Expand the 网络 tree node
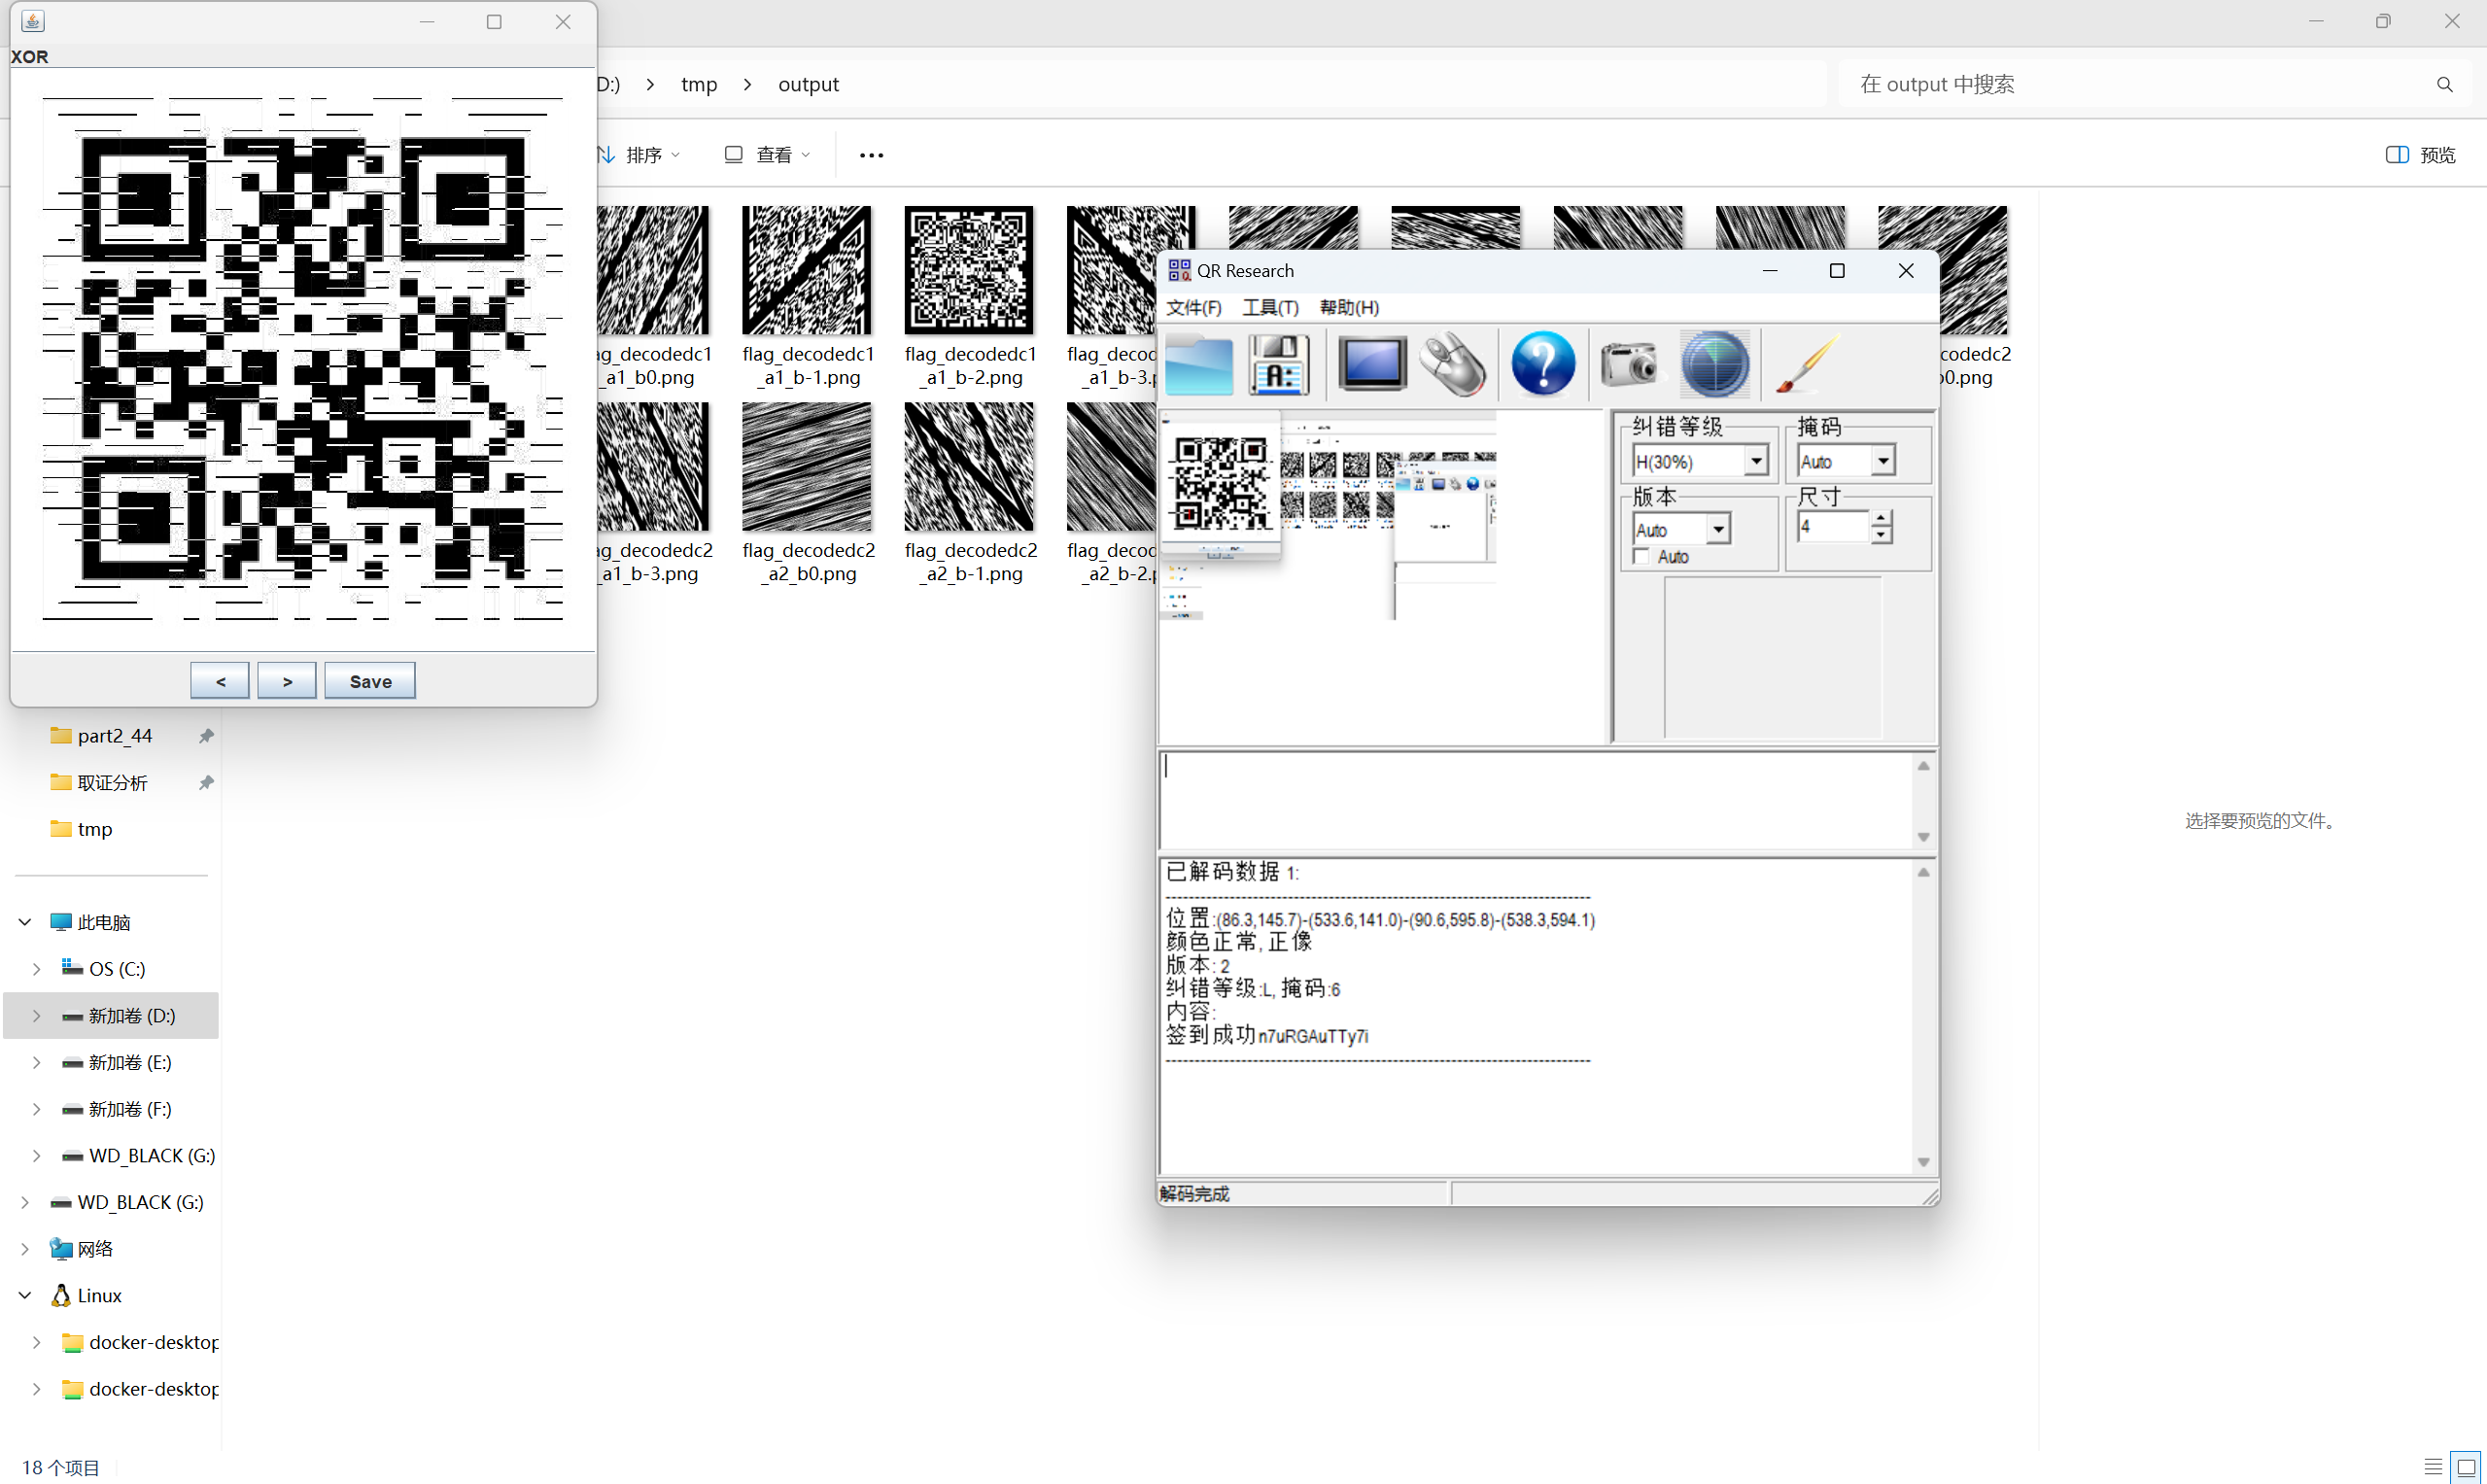Viewport: 2487px width, 1484px height. point(25,1249)
